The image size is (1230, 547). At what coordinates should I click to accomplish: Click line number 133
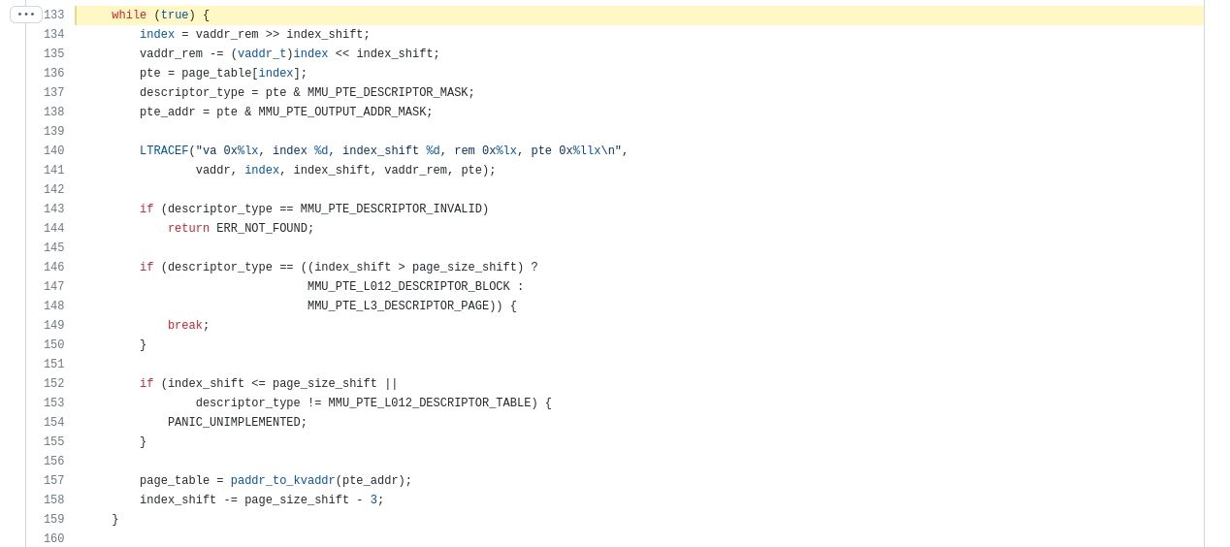point(54,16)
